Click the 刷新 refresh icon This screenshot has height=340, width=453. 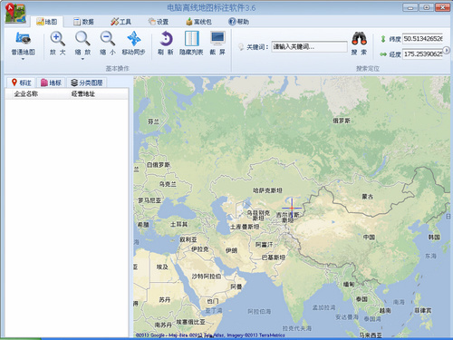coord(166,39)
